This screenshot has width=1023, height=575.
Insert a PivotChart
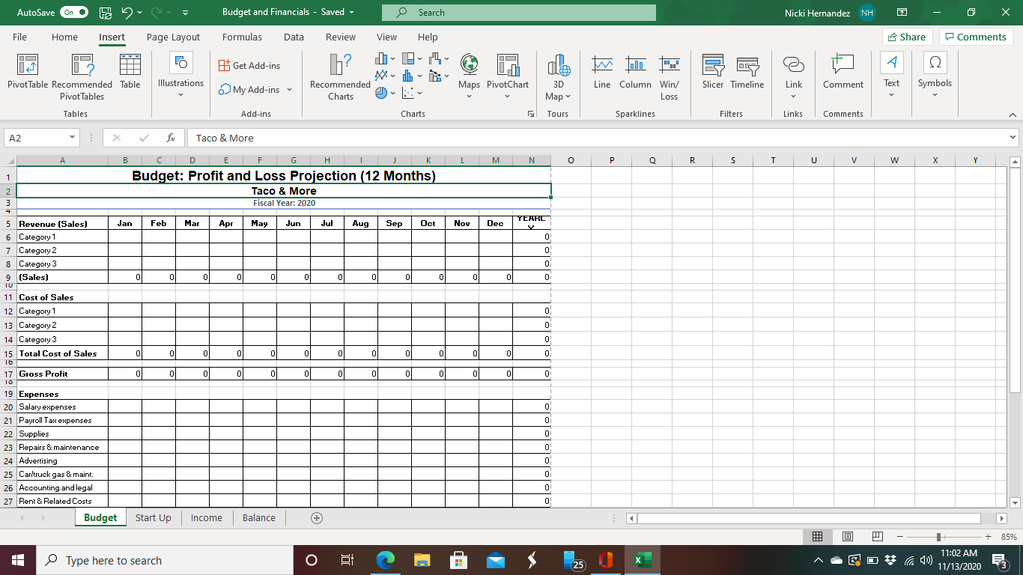coord(508,77)
